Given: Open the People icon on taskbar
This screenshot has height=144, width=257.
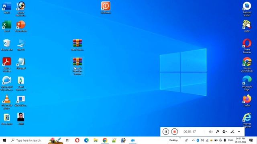Looking at the screenshot, I should click(x=186, y=140).
